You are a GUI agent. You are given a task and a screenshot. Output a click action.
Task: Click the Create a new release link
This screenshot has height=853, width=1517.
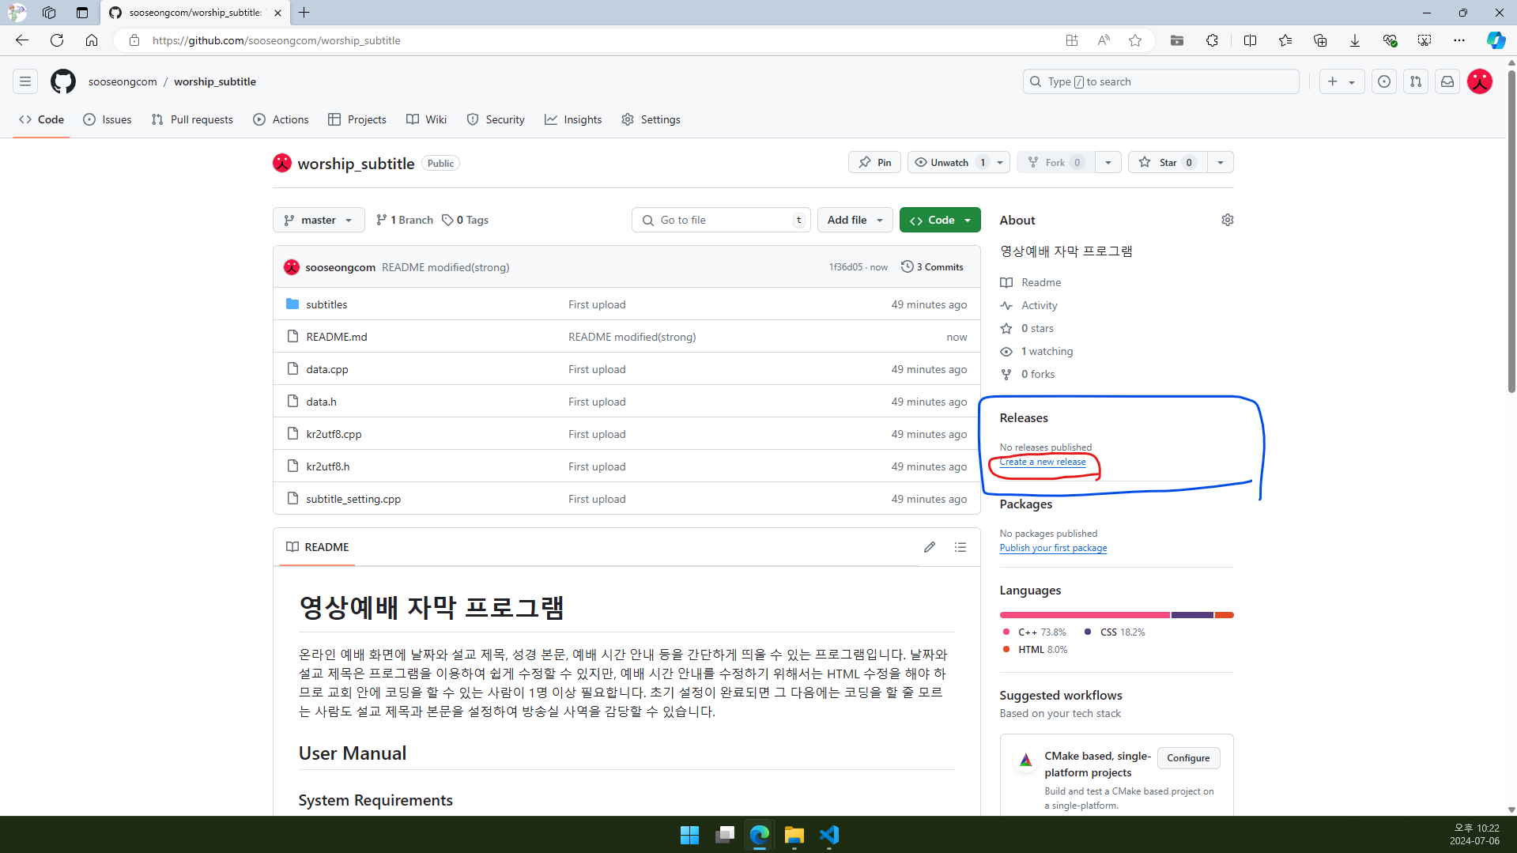coord(1042,462)
